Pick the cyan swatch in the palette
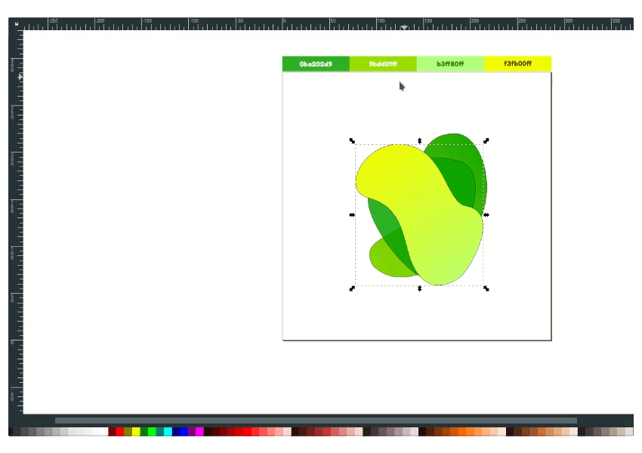This screenshot has width=642, height=453. [168, 431]
